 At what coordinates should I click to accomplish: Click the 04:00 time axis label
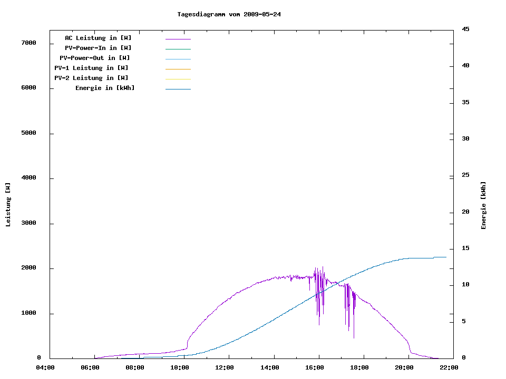[x=45, y=368]
